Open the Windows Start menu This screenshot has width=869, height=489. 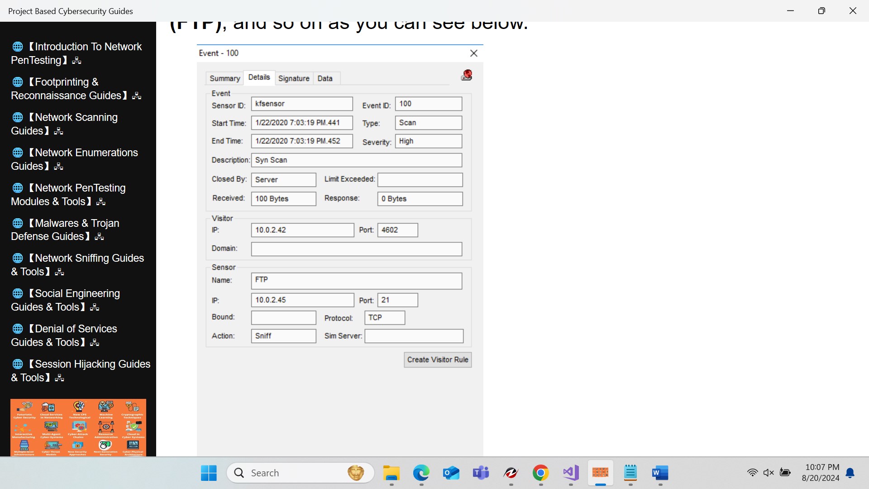pyautogui.click(x=209, y=473)
